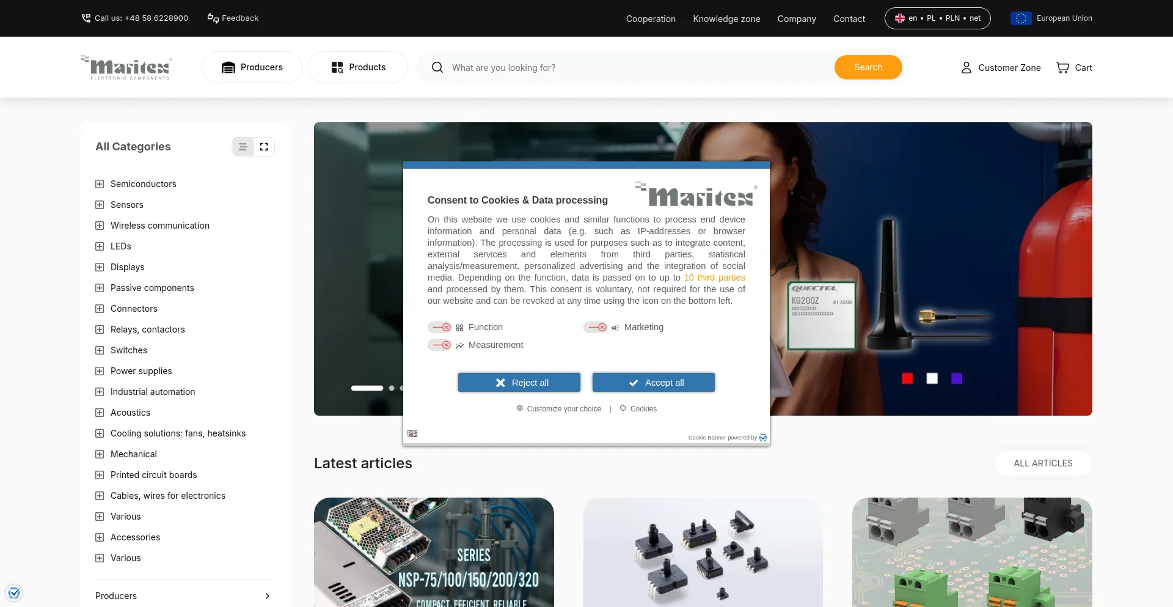The height and width of the screenshot is (607, 1173).
Task: Enable the Measurement cookies toggle
Action: pos(439,345)
